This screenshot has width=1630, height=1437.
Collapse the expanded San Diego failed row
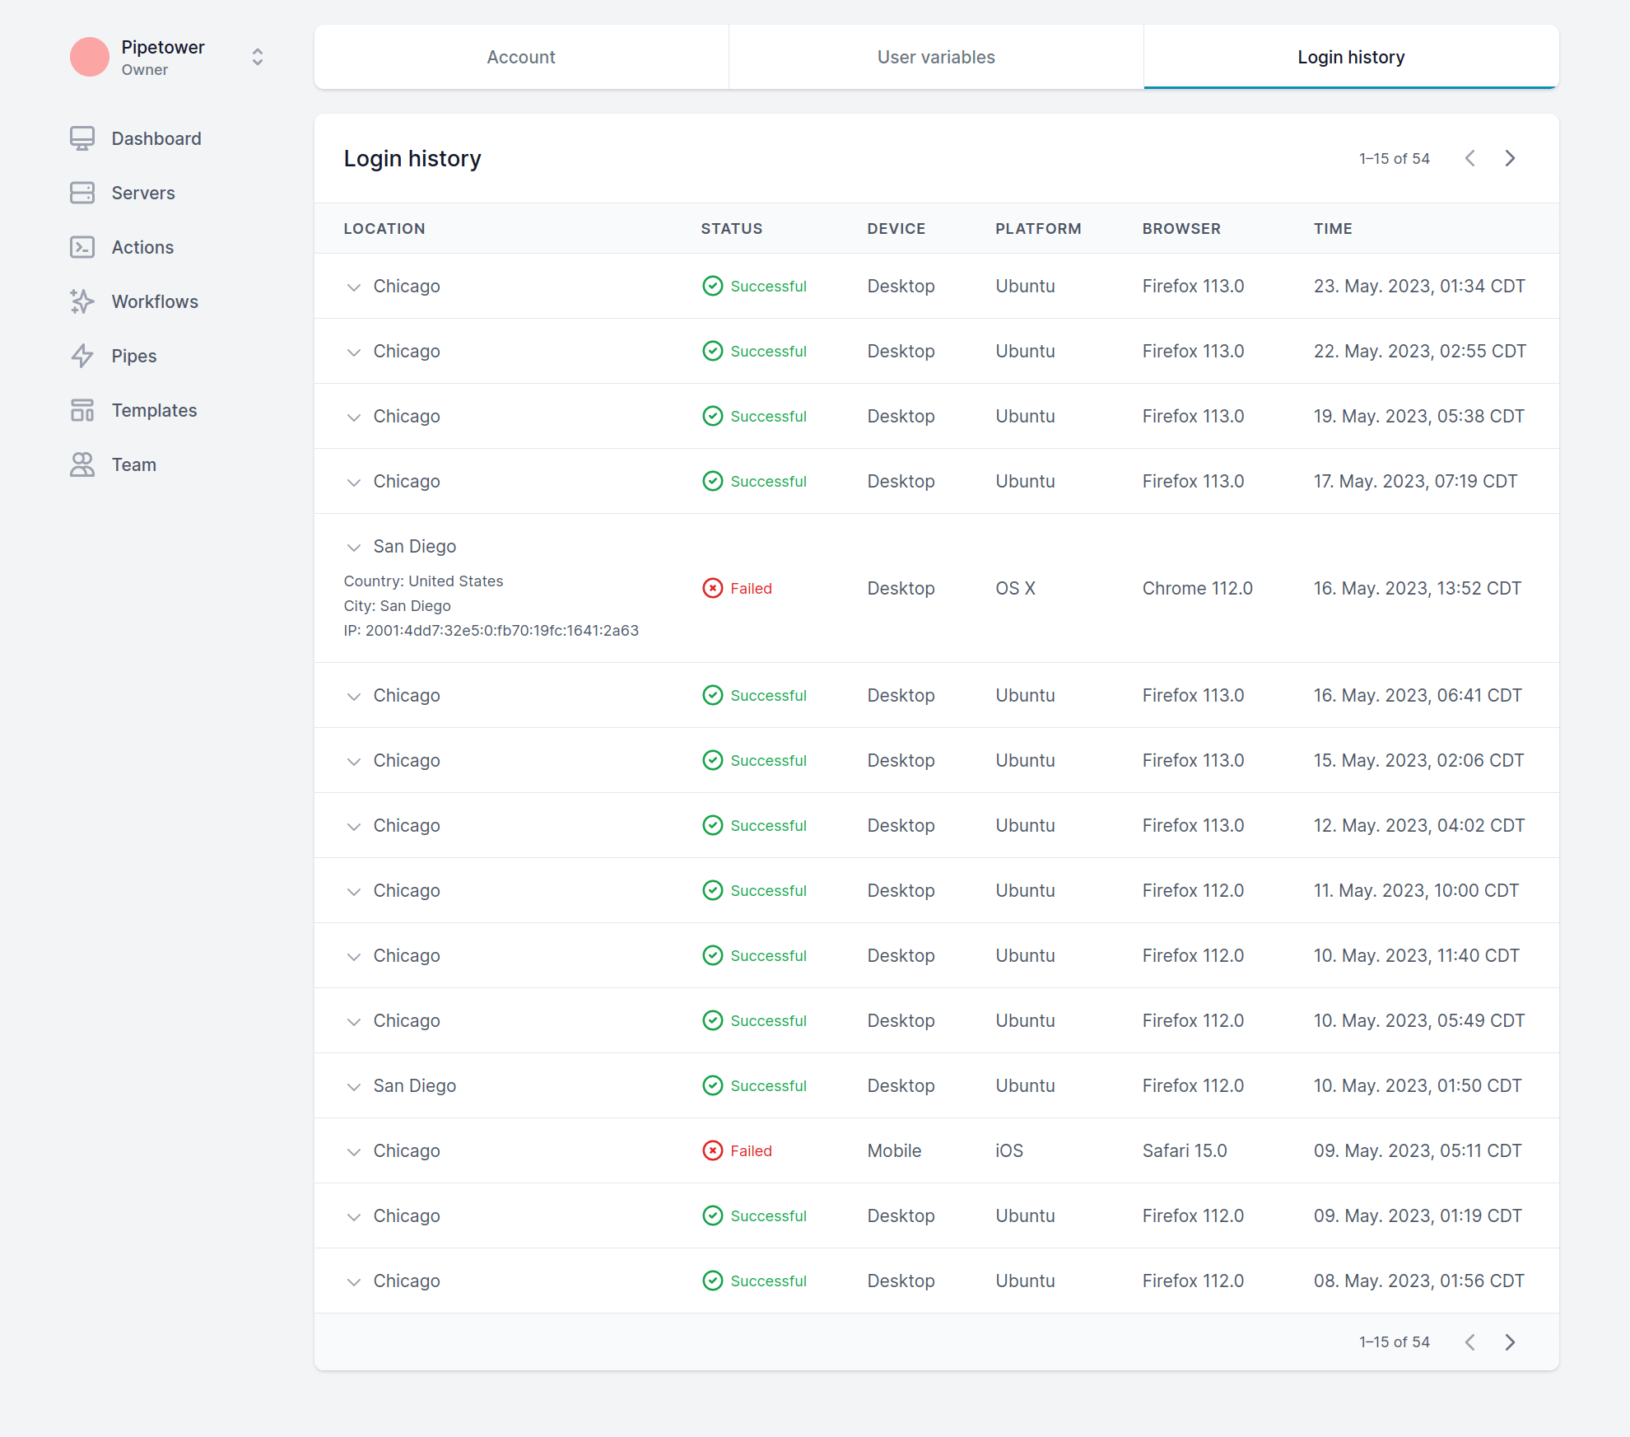pos(354,547)
